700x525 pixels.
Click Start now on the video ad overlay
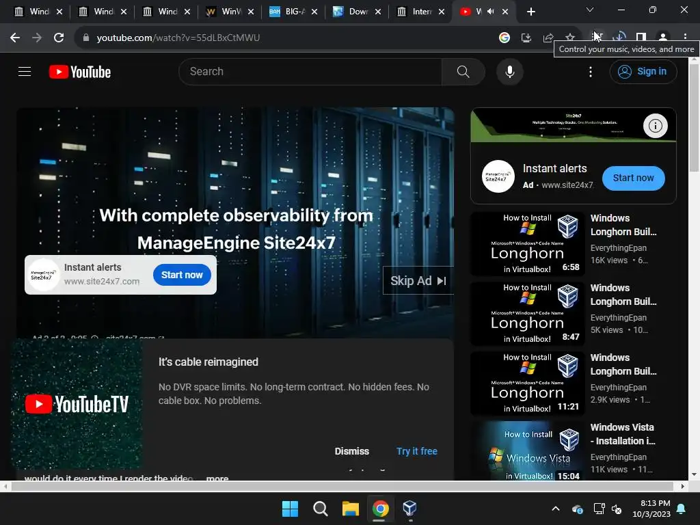[182, 275]
